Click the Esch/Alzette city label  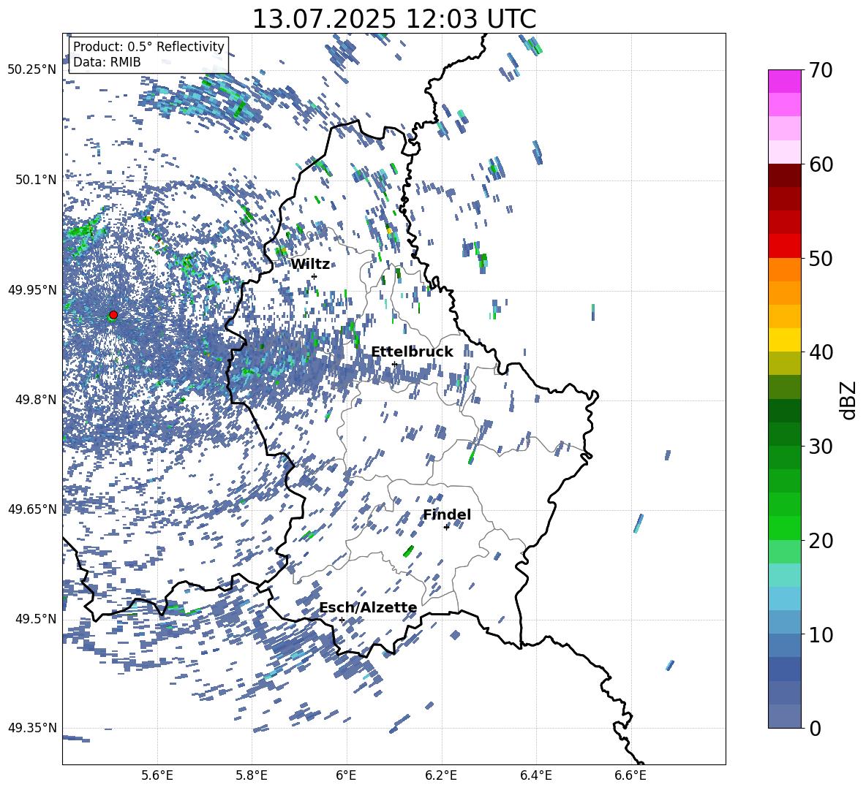coord(368,608)
